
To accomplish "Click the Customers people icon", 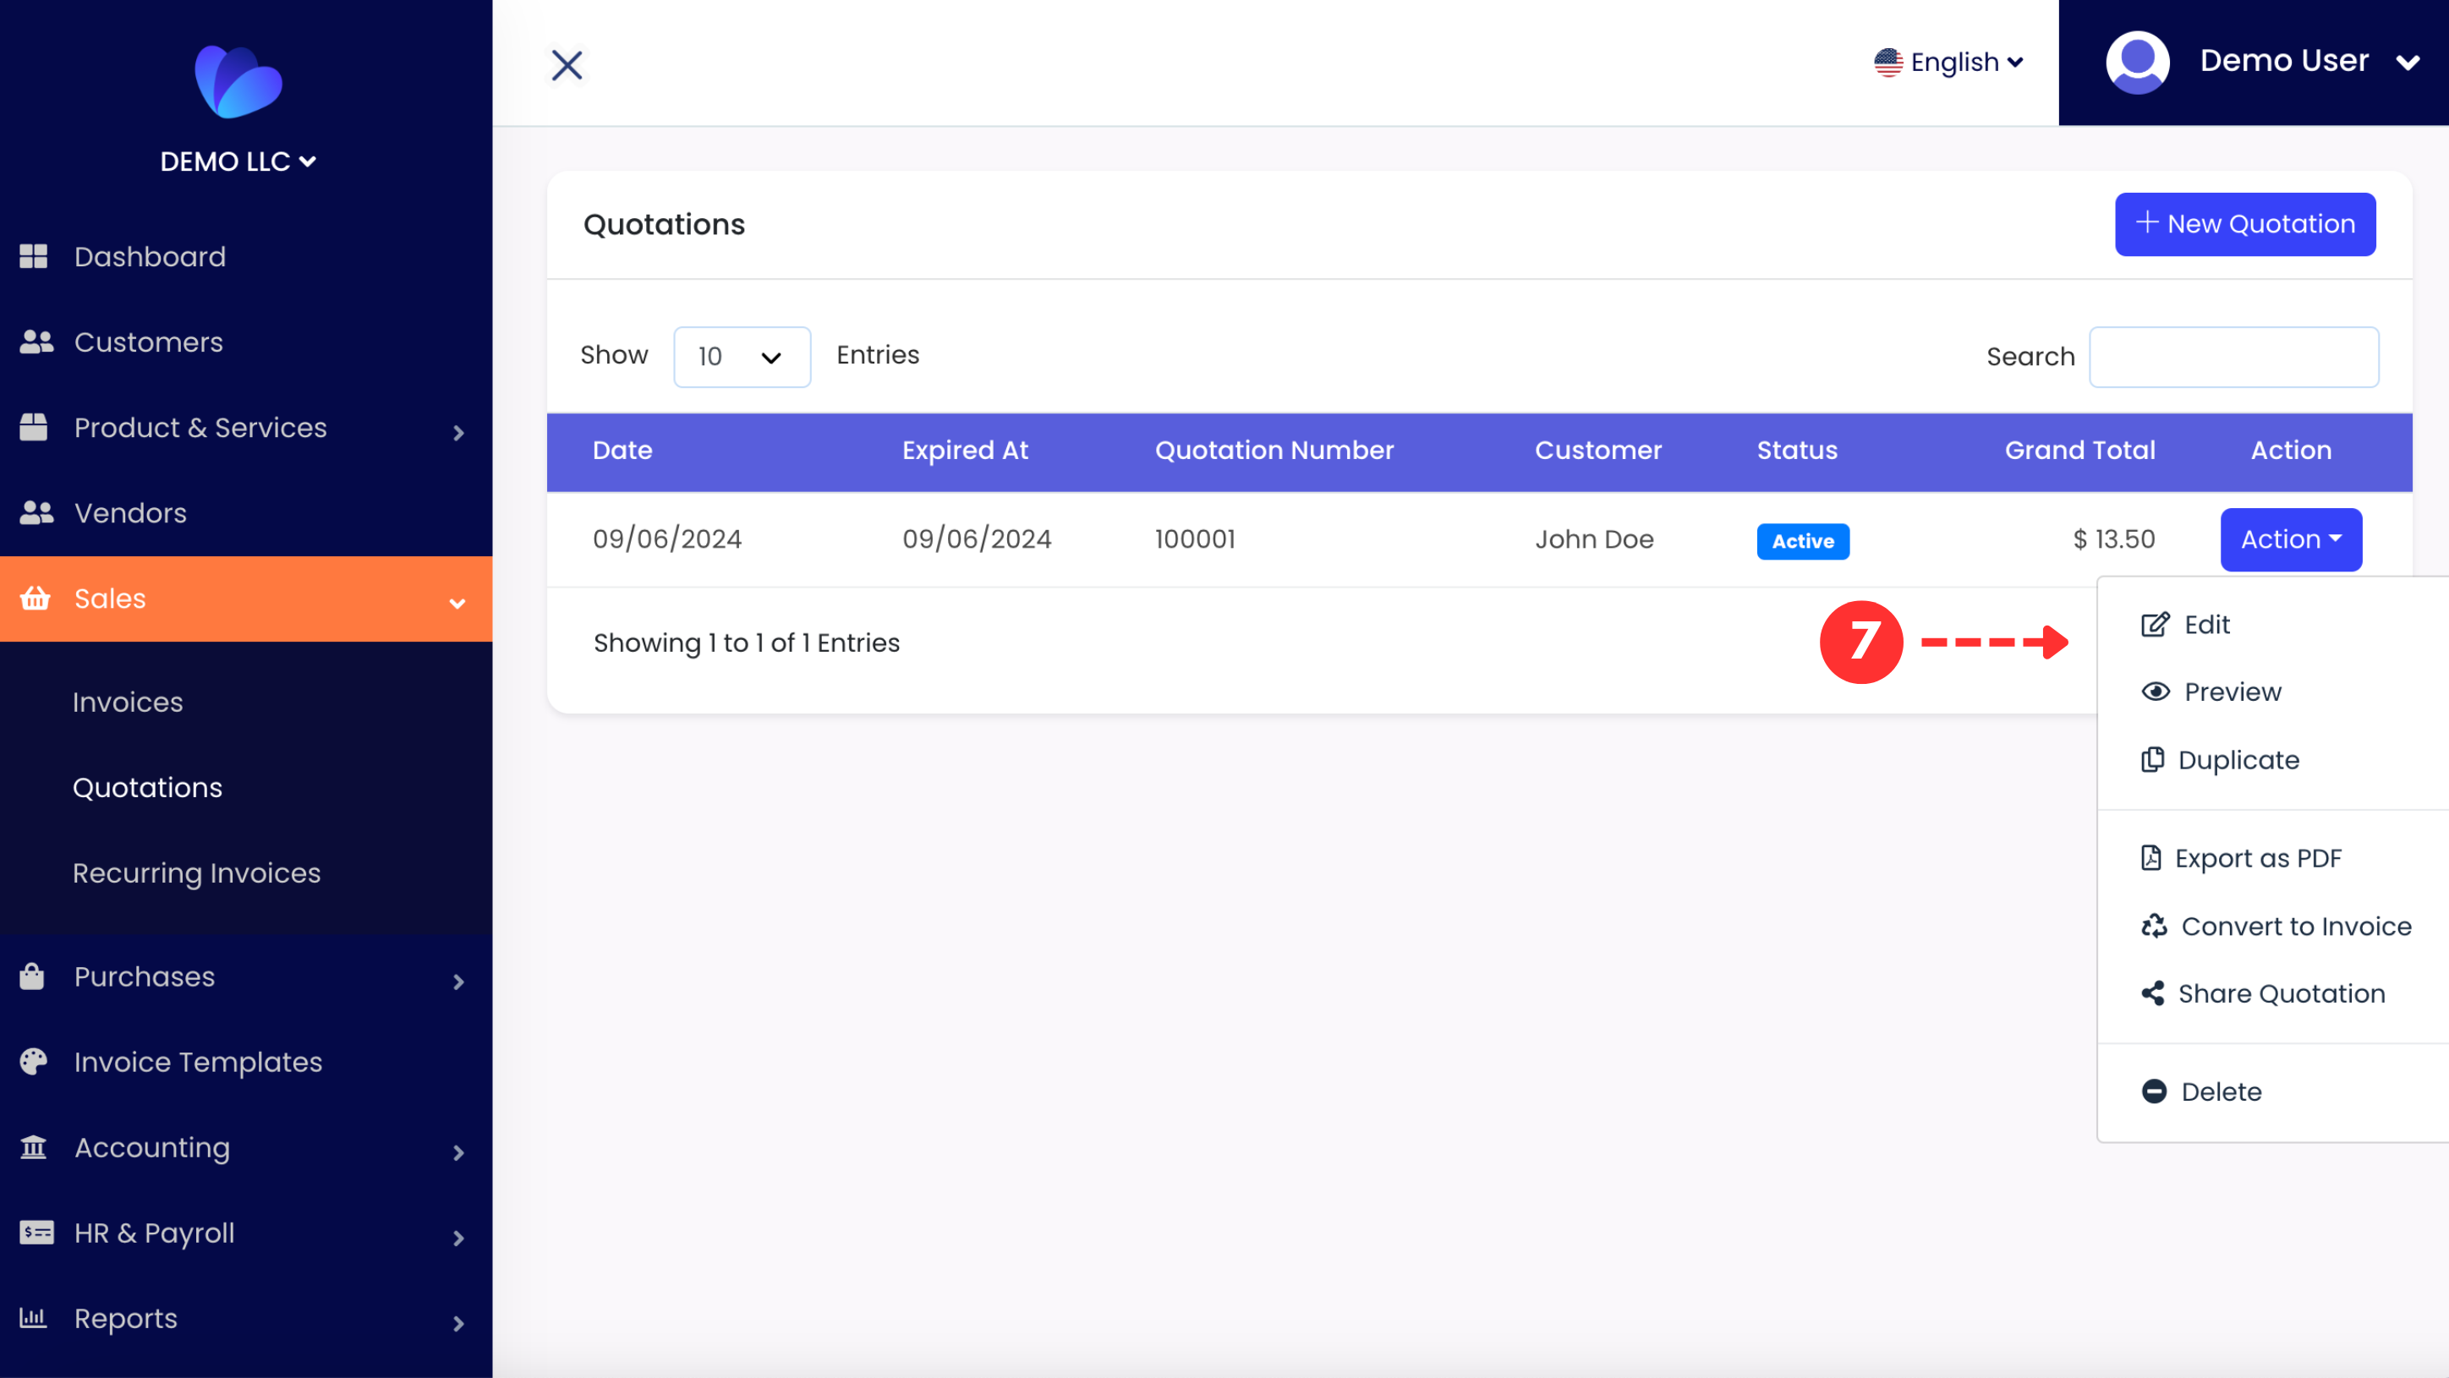I will pos(36,342).
